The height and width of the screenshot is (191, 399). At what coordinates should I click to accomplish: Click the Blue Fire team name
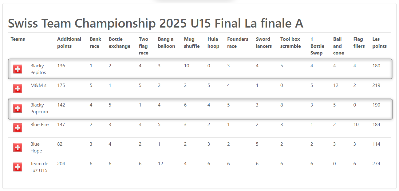(x=39, y=125)
